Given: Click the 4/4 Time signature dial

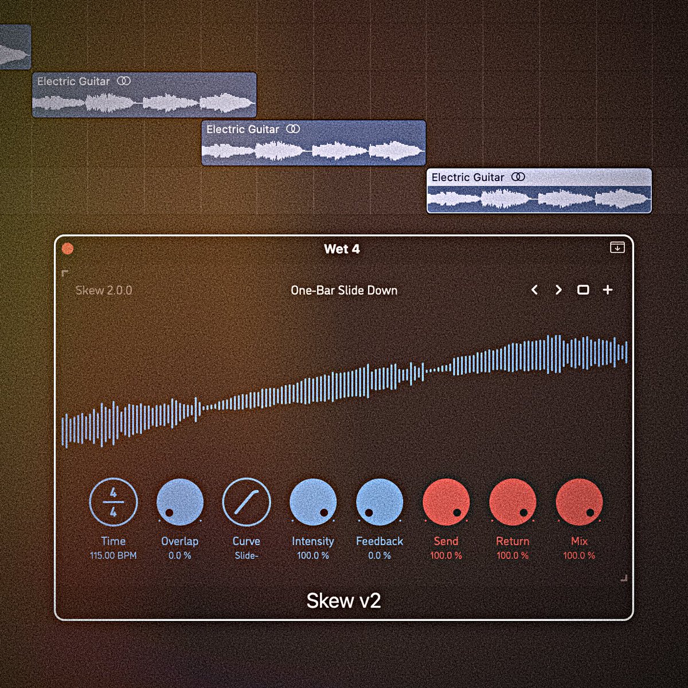Looking at the screenshot, I should (x=114, y=503).
